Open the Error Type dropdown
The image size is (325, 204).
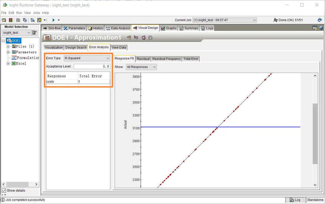click(87, 58)
